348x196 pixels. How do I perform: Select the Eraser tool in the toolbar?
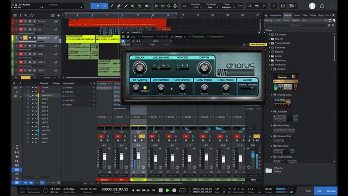pyautogui.click(x=119, y=6)
